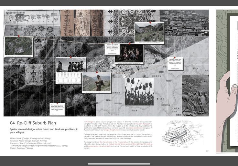Click the red pin on cliff aerial photo
Screen dimensions: 238x166
tap(19, 37)
